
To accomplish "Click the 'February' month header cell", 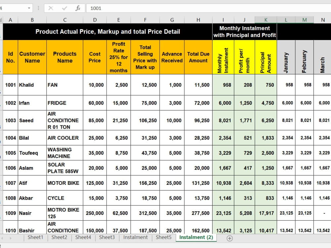I will [x=305, y=57].
